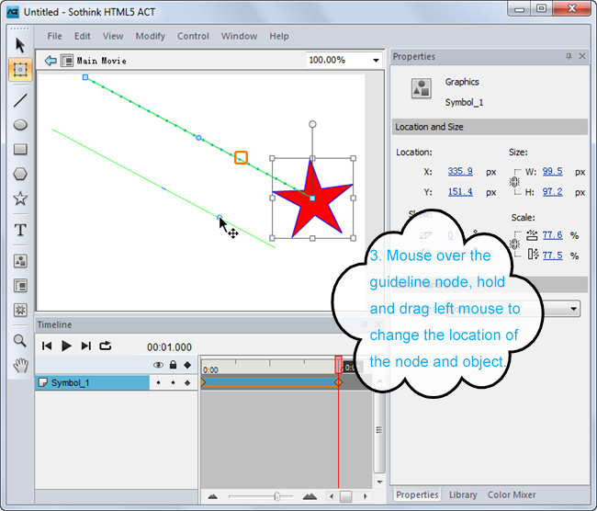Click the keyframe diamond header icon
This screenshot has height=511, width=597.
[187, 365]
